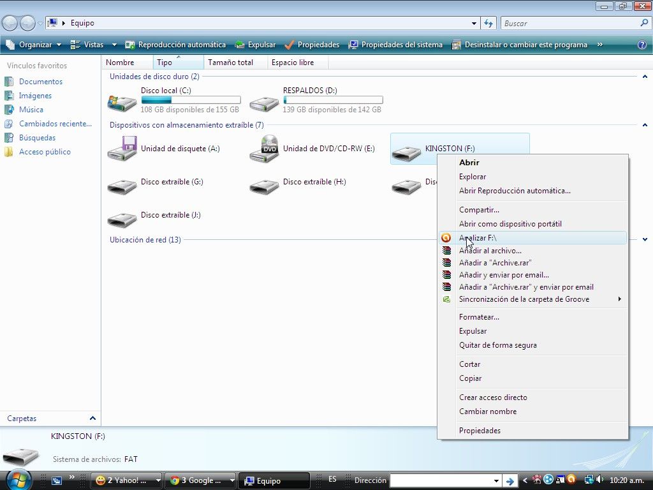Expand the Carpetas panel chevron

tap(92, 419)
